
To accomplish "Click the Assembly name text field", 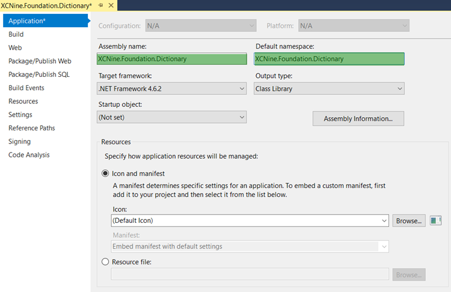I will [x=172, y=59].
